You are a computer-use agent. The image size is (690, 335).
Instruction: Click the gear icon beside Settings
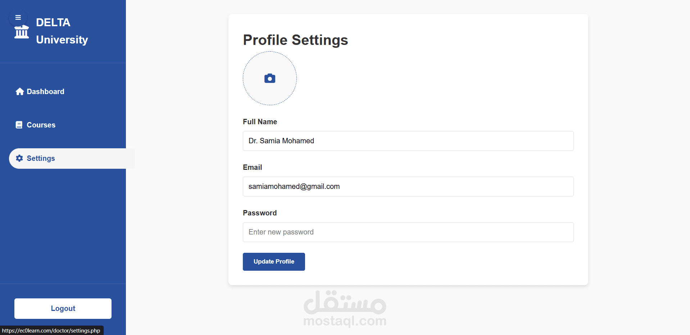[x=19, y=158]
